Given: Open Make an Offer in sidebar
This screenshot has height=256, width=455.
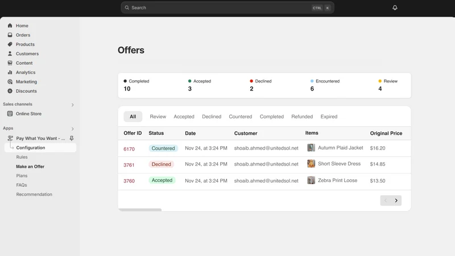Looking at the screenshot, I should (x=30, y=166).
